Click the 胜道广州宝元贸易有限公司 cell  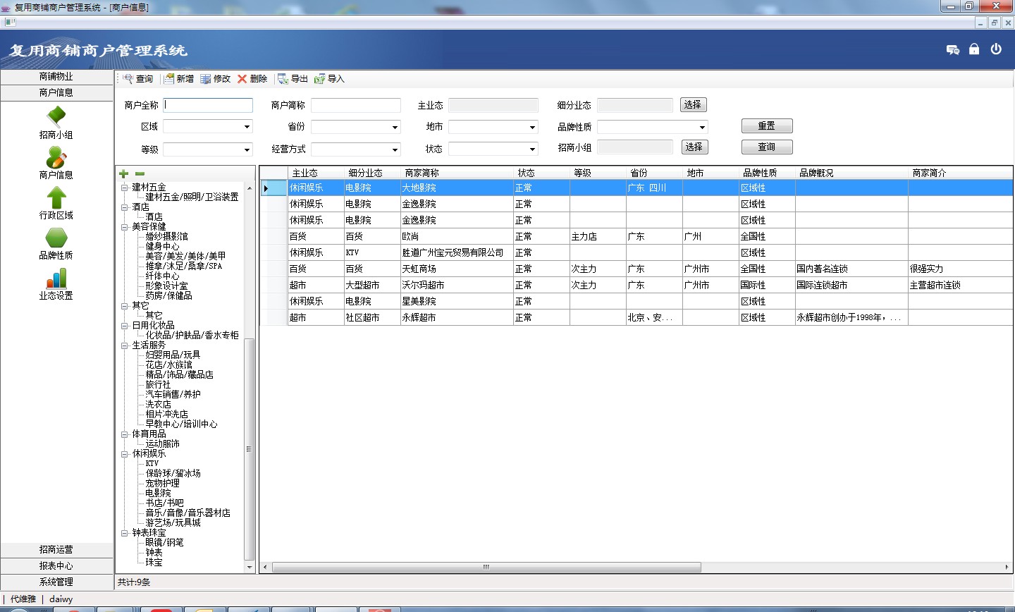tap(457, 252)
